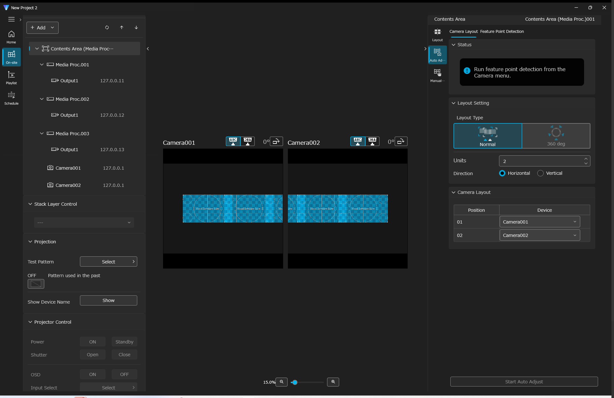
Task: Choose the 360 deg layout type
Action: (x=556, y=136)
